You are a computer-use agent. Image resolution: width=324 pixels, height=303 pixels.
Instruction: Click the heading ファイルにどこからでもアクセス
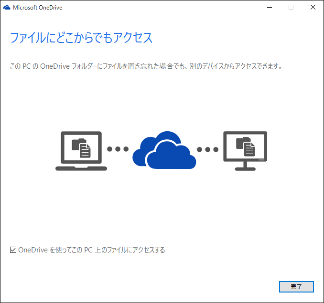coord(81,38)
